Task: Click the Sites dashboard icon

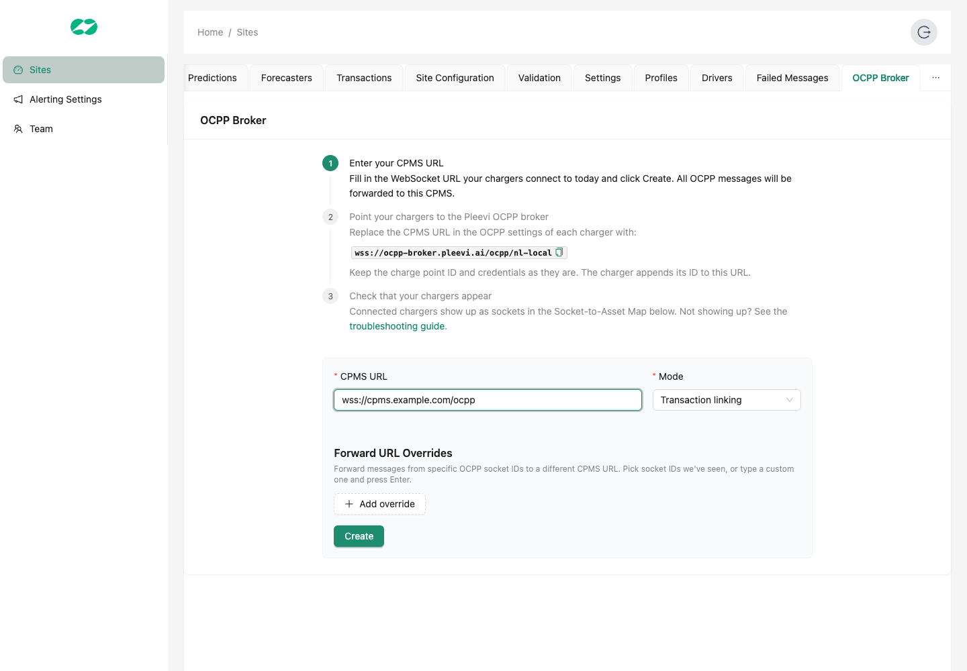Action: click(x=18, y=70)
